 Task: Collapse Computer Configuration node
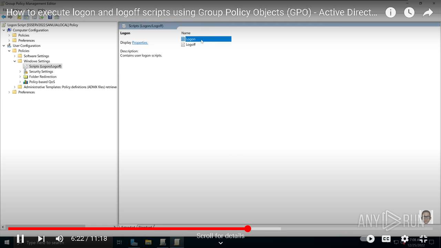pos(4,30)
